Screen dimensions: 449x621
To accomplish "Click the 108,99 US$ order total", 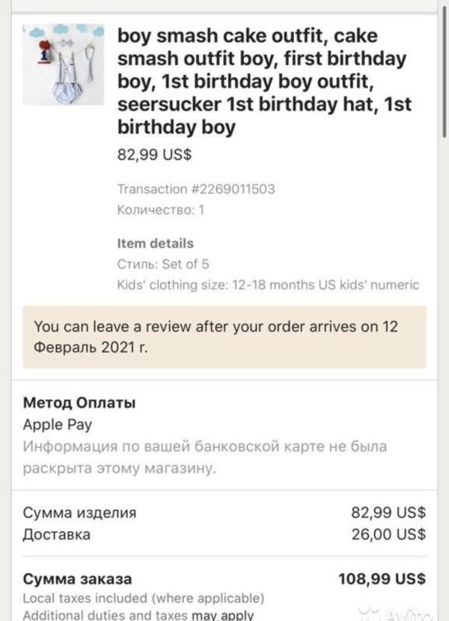I will pyautogui.click(x=382, y=578).
